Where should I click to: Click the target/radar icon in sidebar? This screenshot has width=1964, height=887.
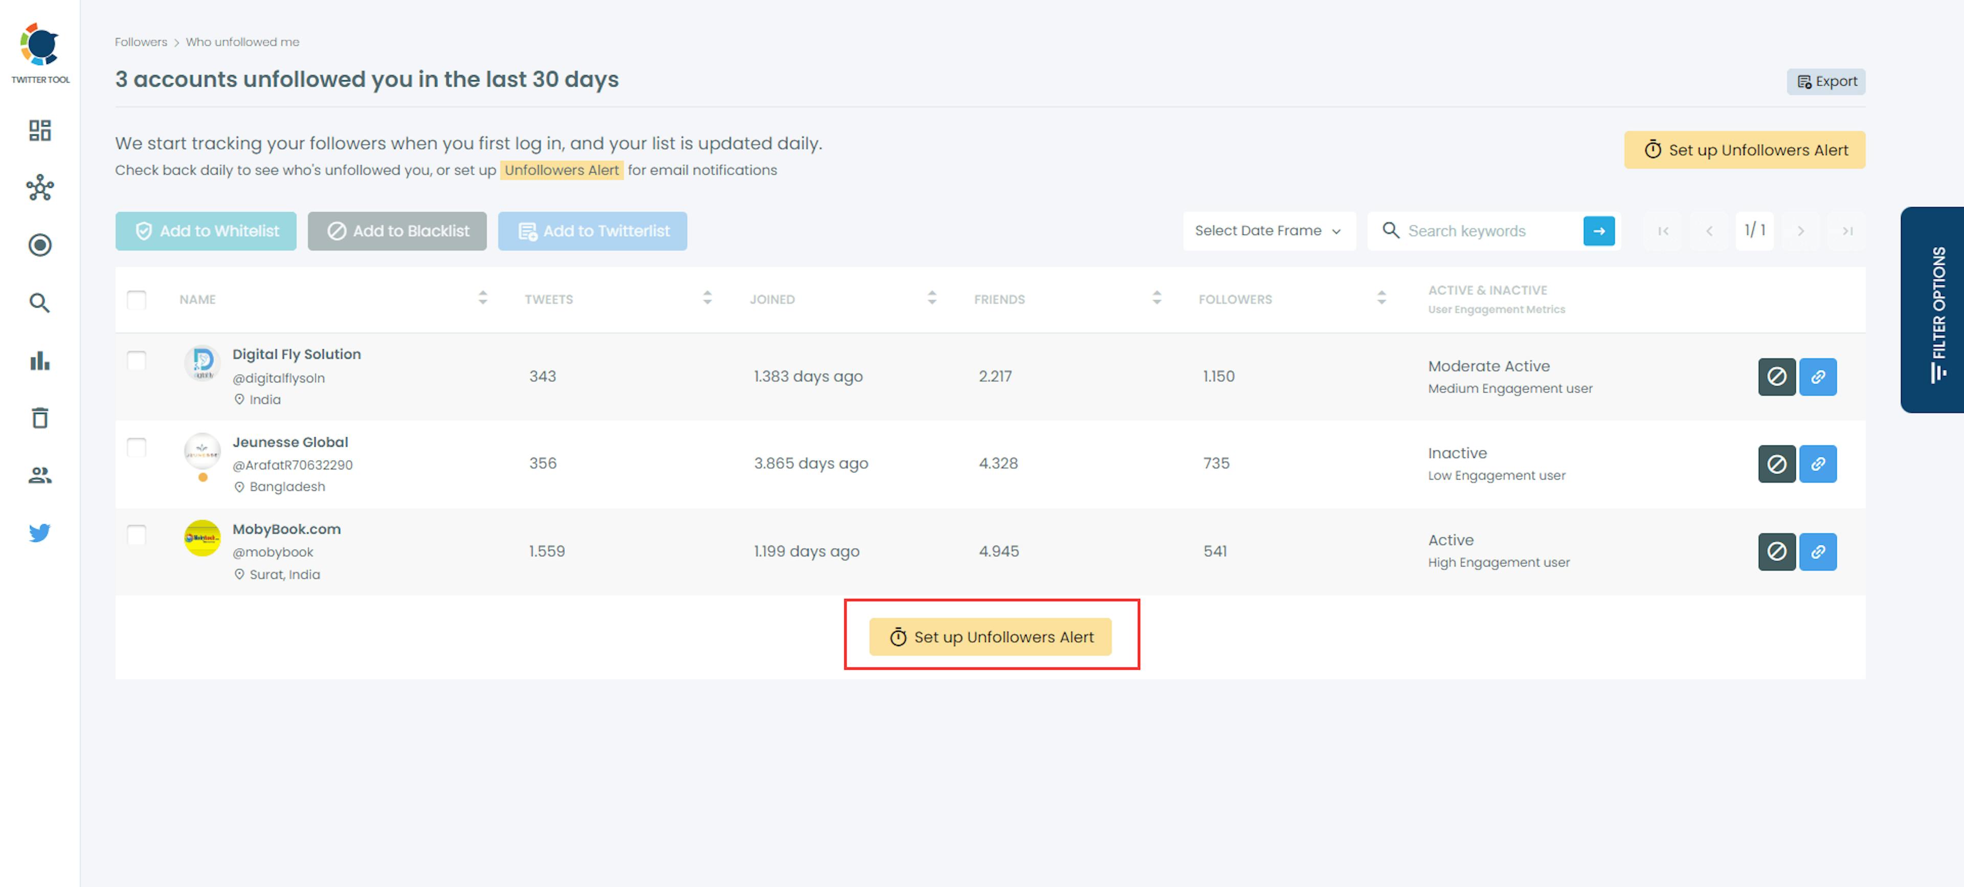point(39,245)
